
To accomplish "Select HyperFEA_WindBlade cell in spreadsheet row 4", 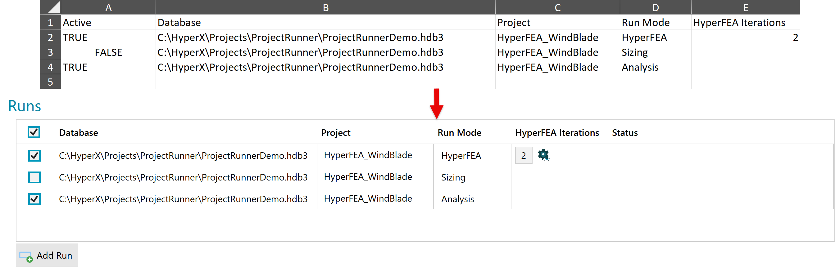I will coord(558,67).
